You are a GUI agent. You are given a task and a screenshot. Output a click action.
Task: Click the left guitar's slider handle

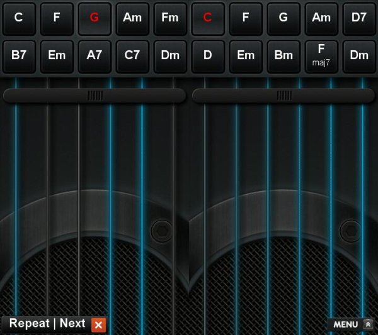[96, 96]
